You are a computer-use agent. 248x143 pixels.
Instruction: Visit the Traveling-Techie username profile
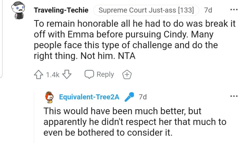[x=61, y=10]
